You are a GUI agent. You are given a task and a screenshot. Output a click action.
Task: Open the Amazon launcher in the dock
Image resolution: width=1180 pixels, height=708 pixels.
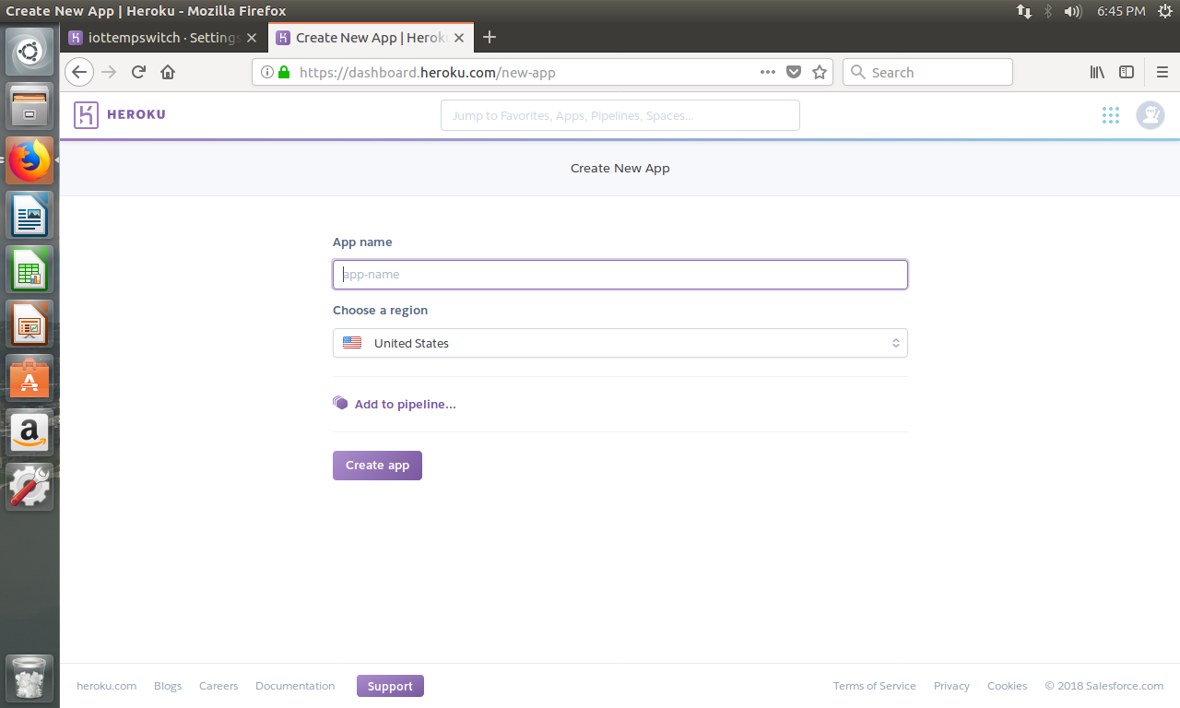click(29, 432)
